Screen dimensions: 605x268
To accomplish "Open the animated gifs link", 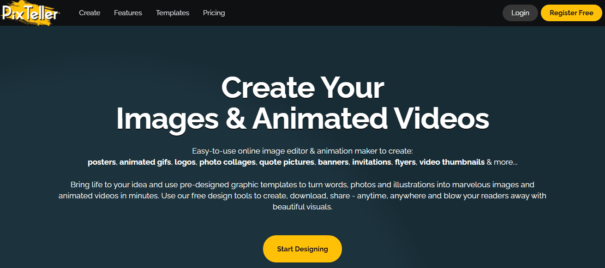I will coord(145,162).
